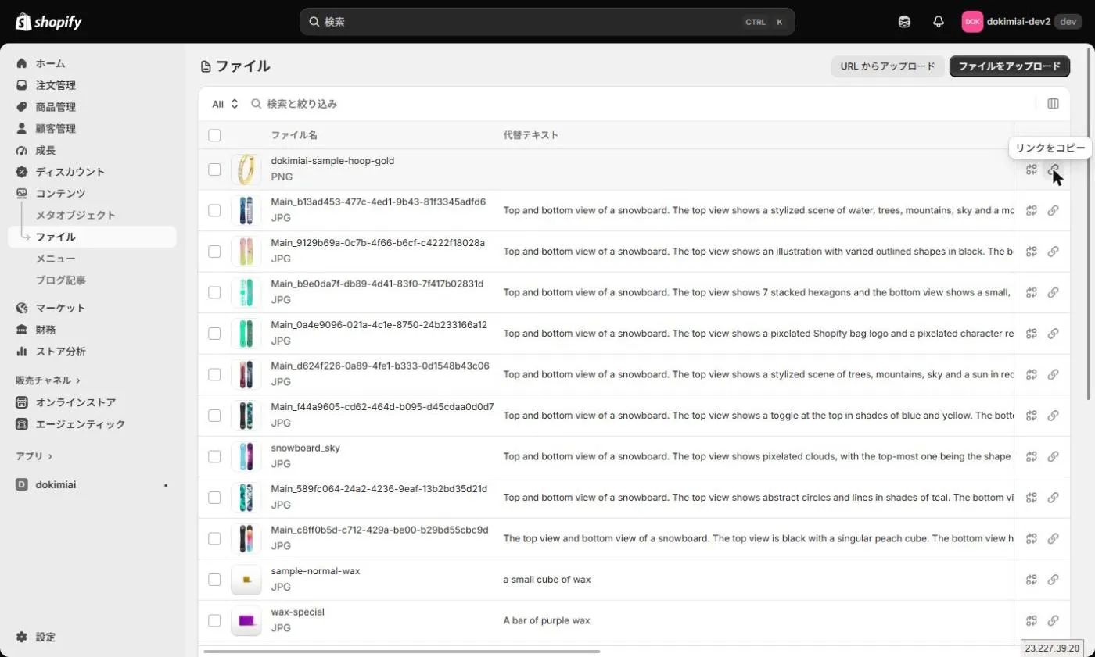Check the snowboard_sky row checkbox
Image resolution: width=1095 pixels, height=657 pixels.
[x=214, y=456]
